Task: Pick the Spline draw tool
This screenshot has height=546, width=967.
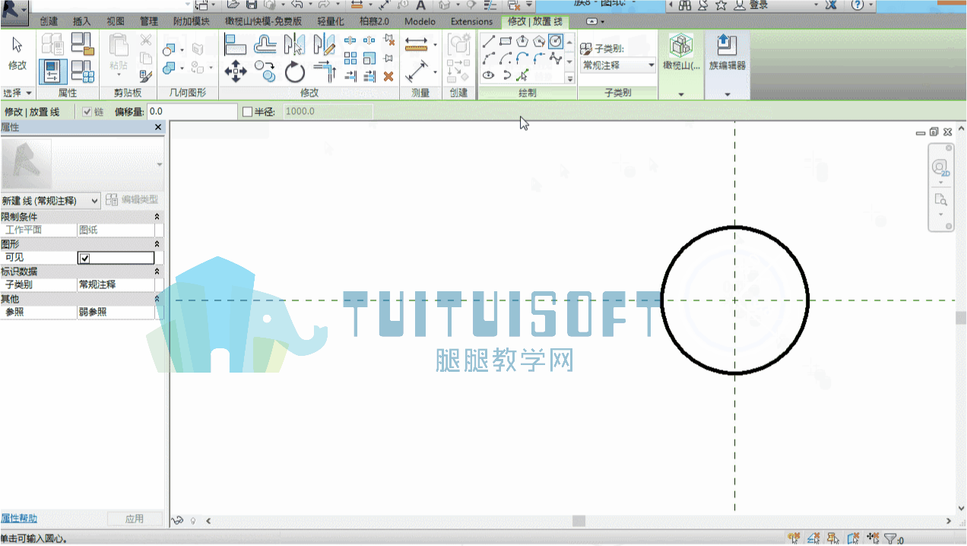Action: coord(556,58)
